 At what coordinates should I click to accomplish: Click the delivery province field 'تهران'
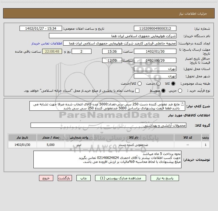click(155, 69)
